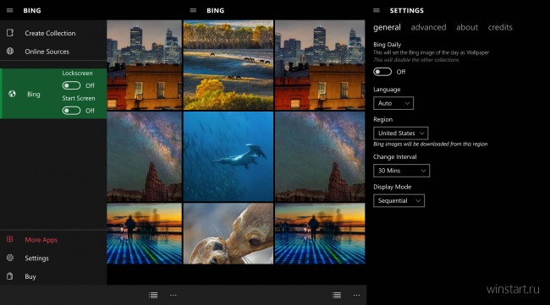Open the Change Interval dropdown
Screen dimensions: 550x305
[x=401, y=171]
